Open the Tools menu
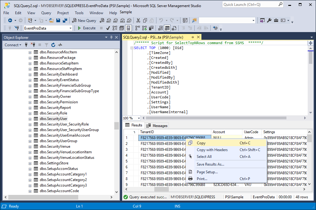Viewport: 316px width, 210px height. coord(79,13)
